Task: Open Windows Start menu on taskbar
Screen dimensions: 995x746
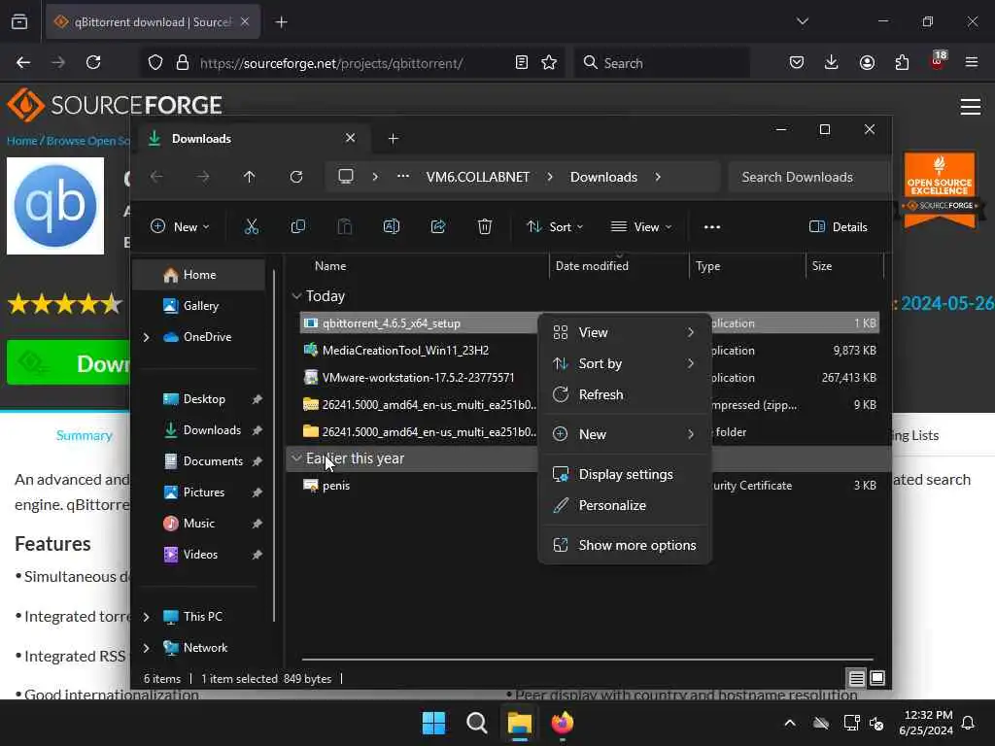Action: tap(434, 723)
